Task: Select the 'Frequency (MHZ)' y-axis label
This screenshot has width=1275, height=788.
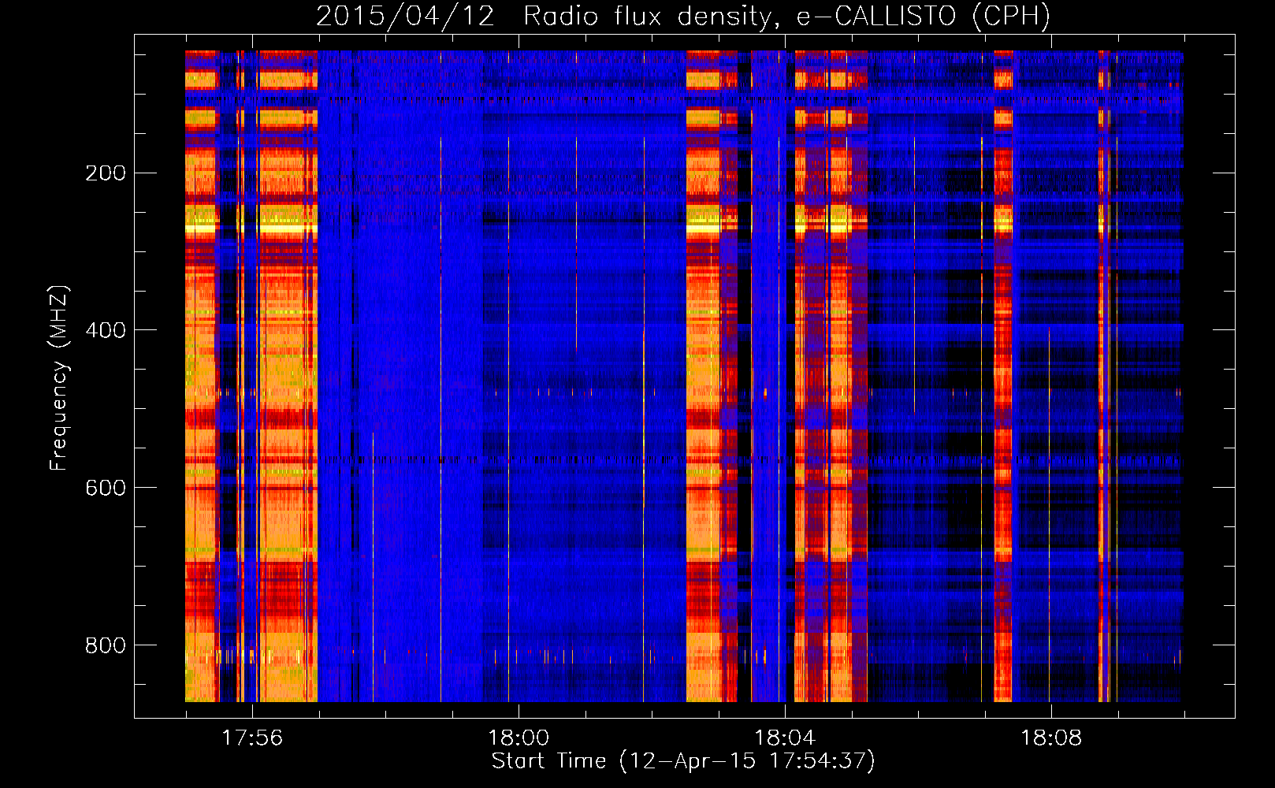Action: pos(59,378)
